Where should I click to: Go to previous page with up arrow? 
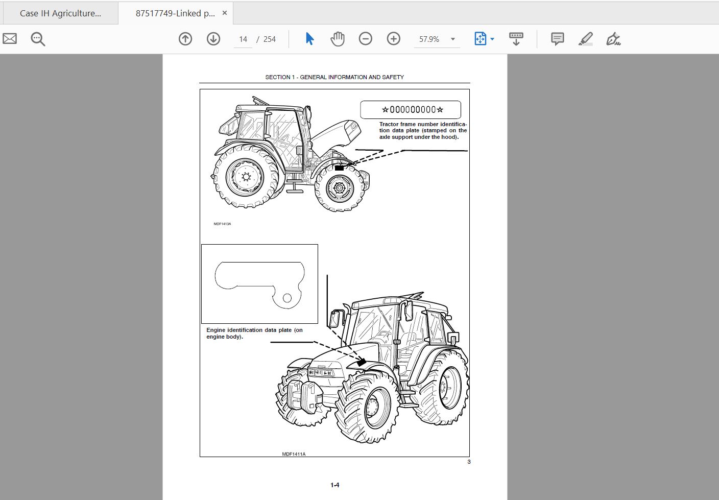coord(185,39)
